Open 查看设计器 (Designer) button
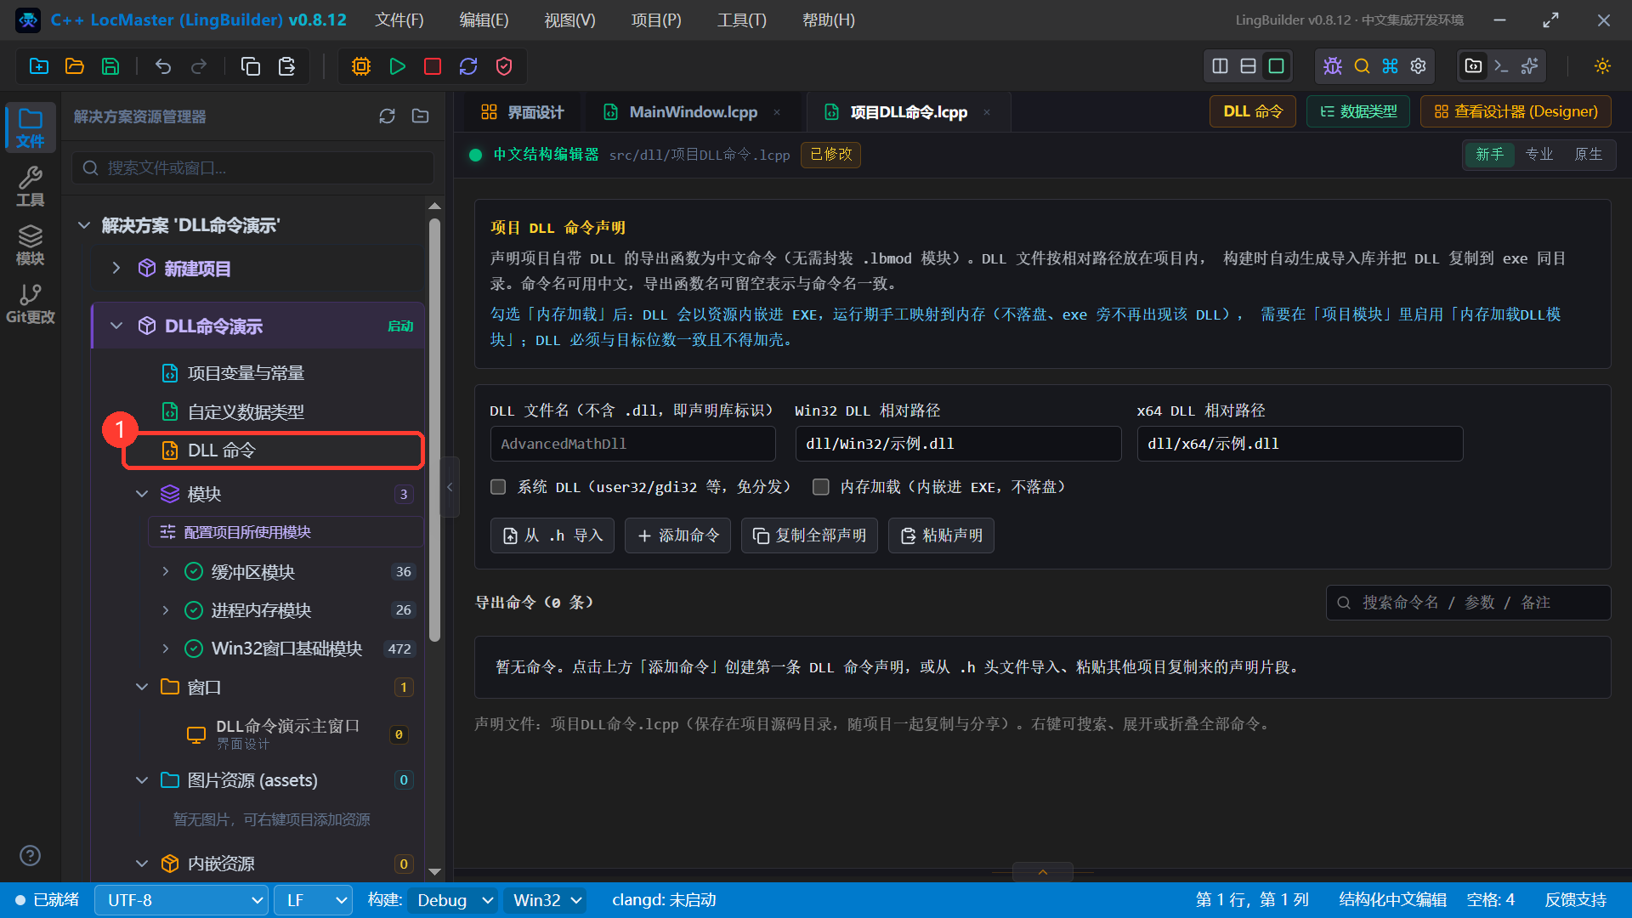Viewport: 1632px width, 918px height. click(1516, 111)
